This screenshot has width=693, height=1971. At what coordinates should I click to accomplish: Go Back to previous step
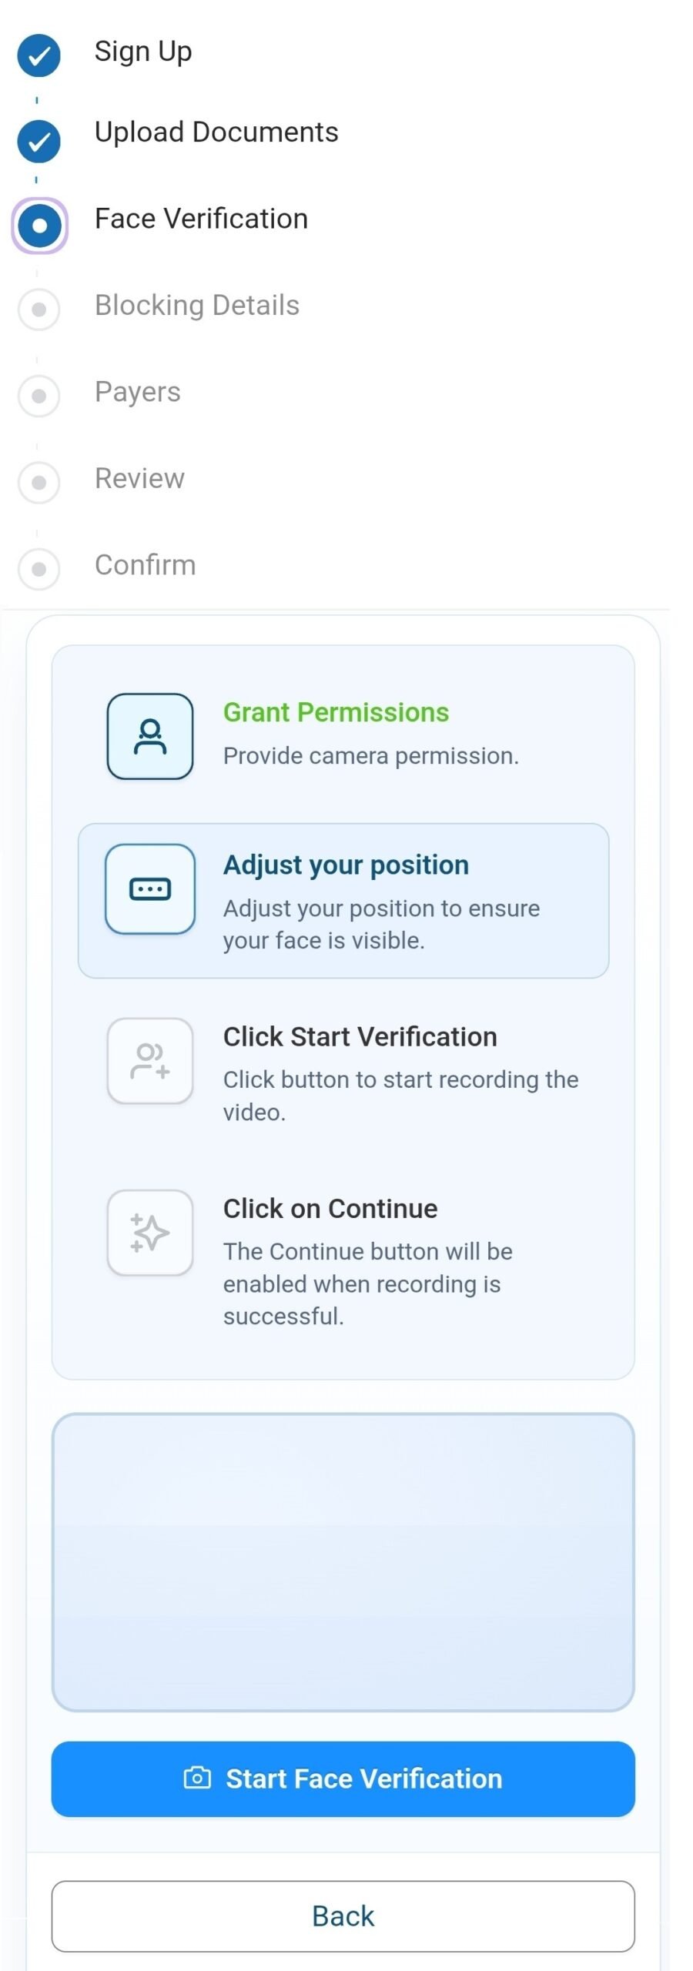click(x=343, y=1916)
